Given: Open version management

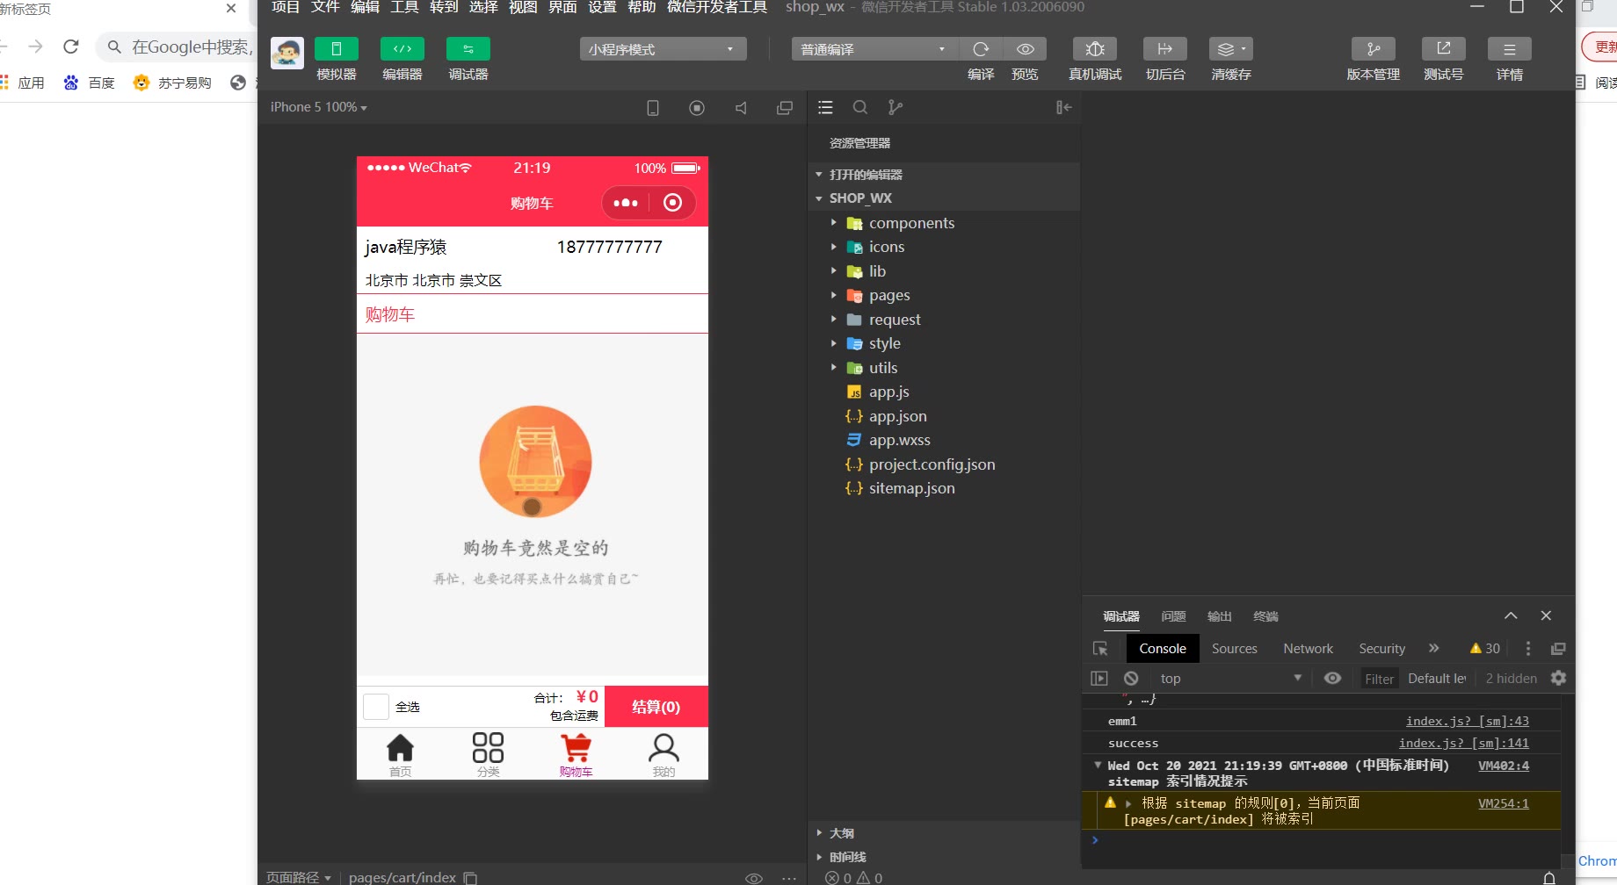Looking at the screenshot, I should pos(1373,50).
